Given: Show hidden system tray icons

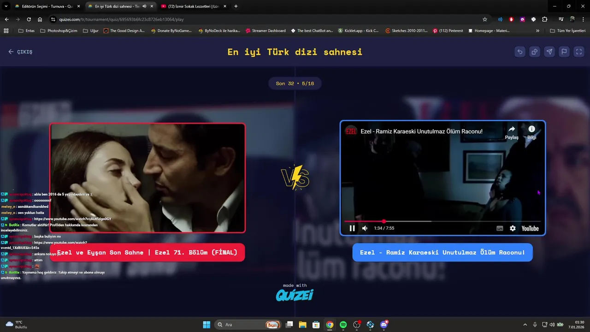Looking at the screenshot, I should (525, 325).
